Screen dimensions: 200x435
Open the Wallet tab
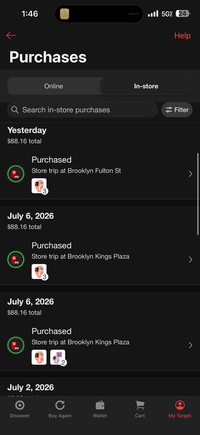click(100, 409)
